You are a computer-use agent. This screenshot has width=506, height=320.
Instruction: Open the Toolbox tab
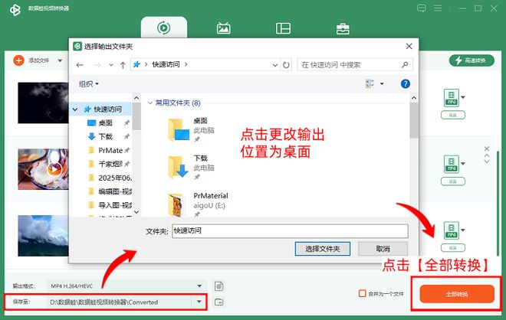(343, 28)
